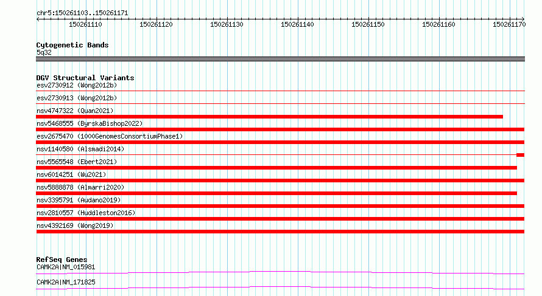The height and width of the screenshot is (296, 542).
Task: Click the red bar under nsv4392169
Action: click(280, 232)
